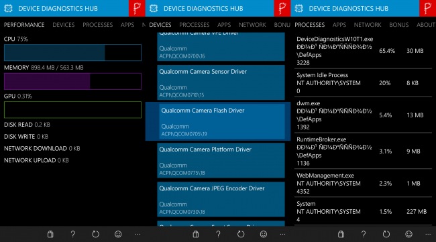Screen dimensions: 436x242
Task: Click the DISK READ 0.2 KB reading
Action: click(x=27, y=125)
